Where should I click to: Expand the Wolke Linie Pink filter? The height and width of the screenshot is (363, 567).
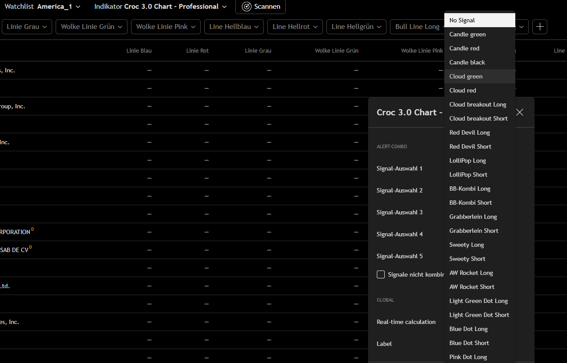[166, 27]
